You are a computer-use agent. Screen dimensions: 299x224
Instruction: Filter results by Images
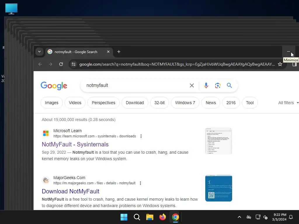point(51,103)
